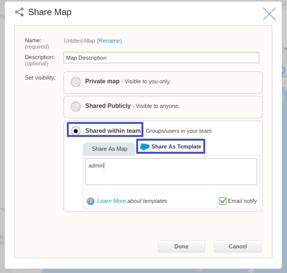Click the 'Set visibility:' label
Viewport: 287px width, 273px height.
(40, 78)
